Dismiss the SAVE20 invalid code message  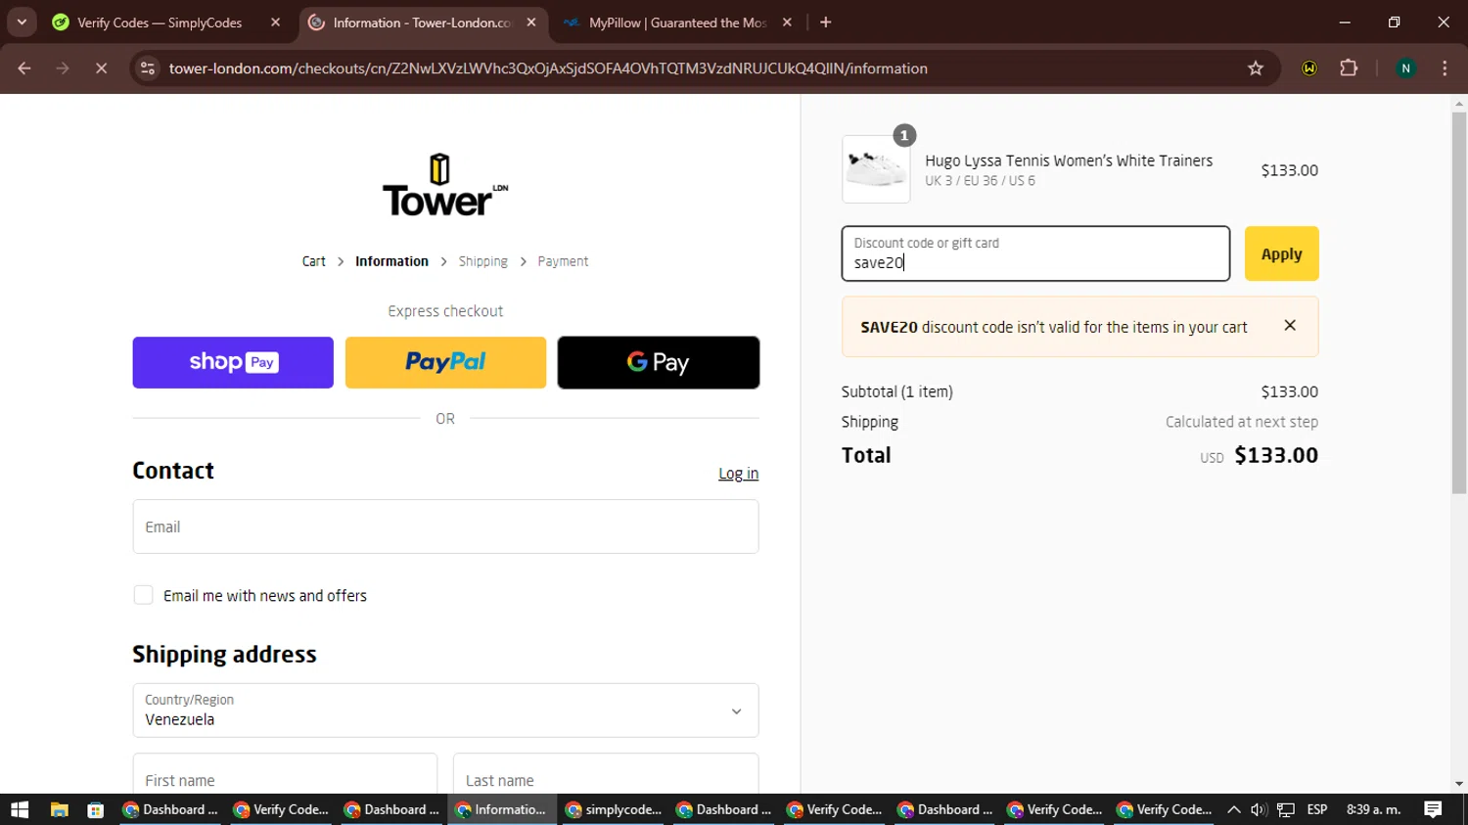(1290, 326)
